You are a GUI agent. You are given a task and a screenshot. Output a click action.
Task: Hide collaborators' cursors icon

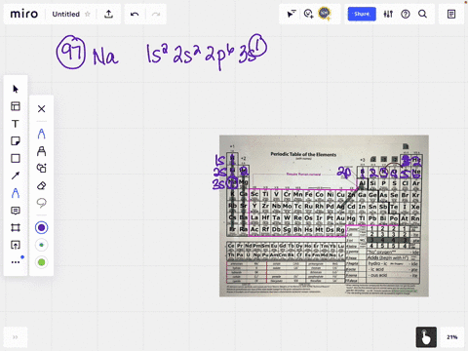pos(292,14)
